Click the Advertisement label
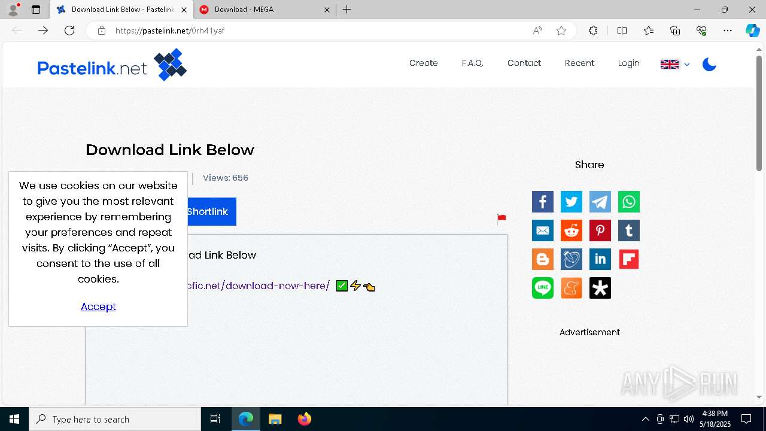 point(589,332)
